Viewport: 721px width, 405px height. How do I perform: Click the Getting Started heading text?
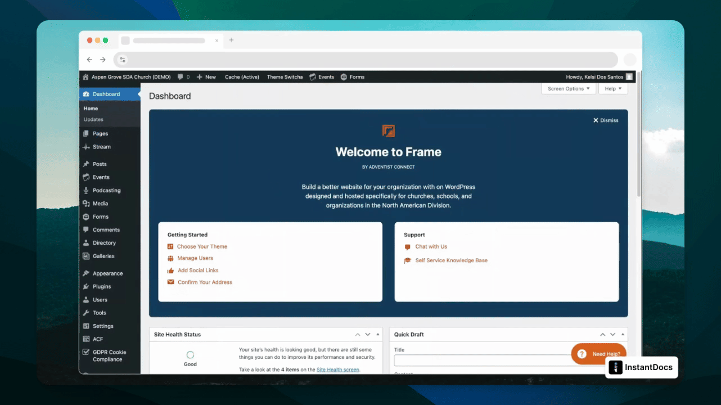click(x=187, y=235)
